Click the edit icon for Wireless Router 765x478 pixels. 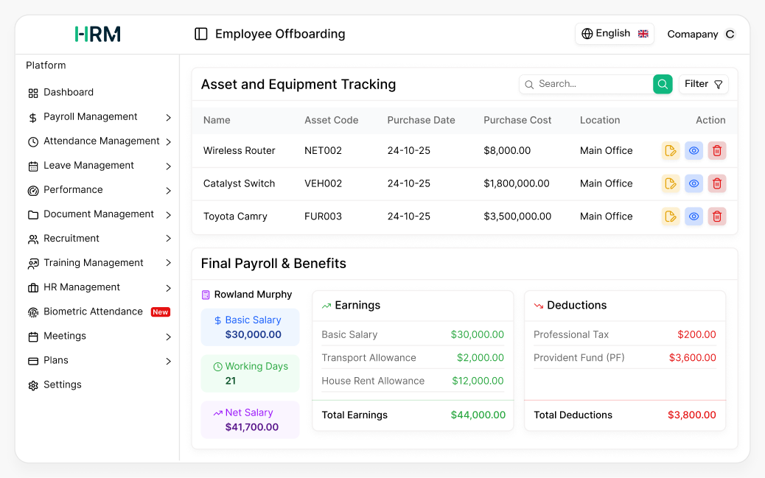click(670, 150)
